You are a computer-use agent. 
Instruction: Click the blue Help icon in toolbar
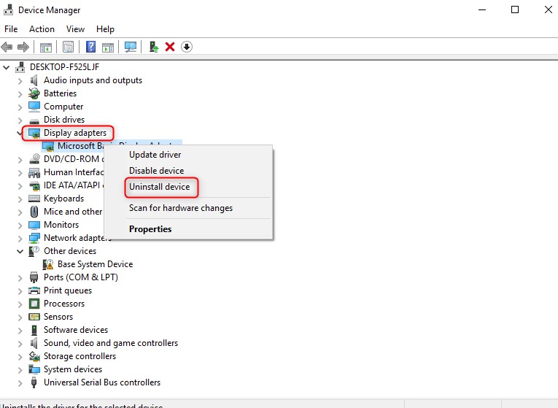[x=91, y=47]
